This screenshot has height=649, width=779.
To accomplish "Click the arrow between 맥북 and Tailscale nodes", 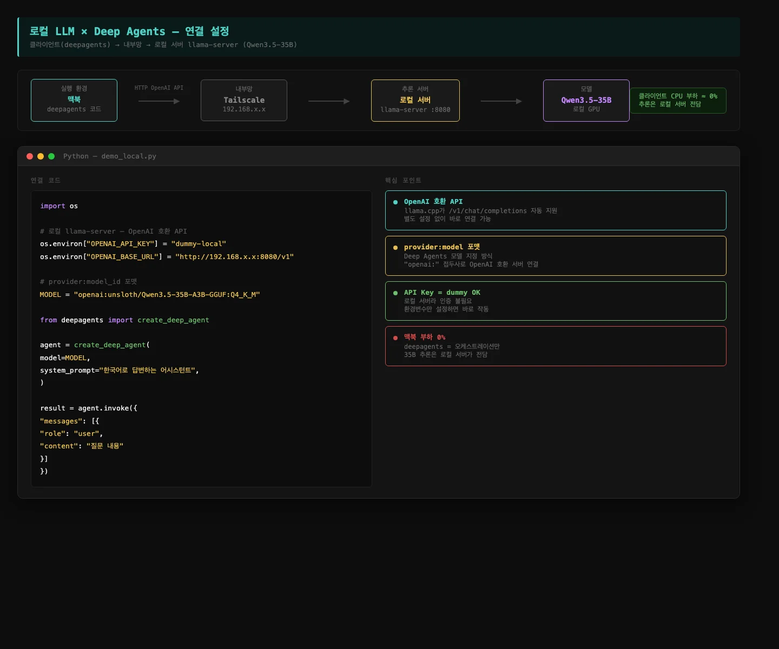I will 159,101.
